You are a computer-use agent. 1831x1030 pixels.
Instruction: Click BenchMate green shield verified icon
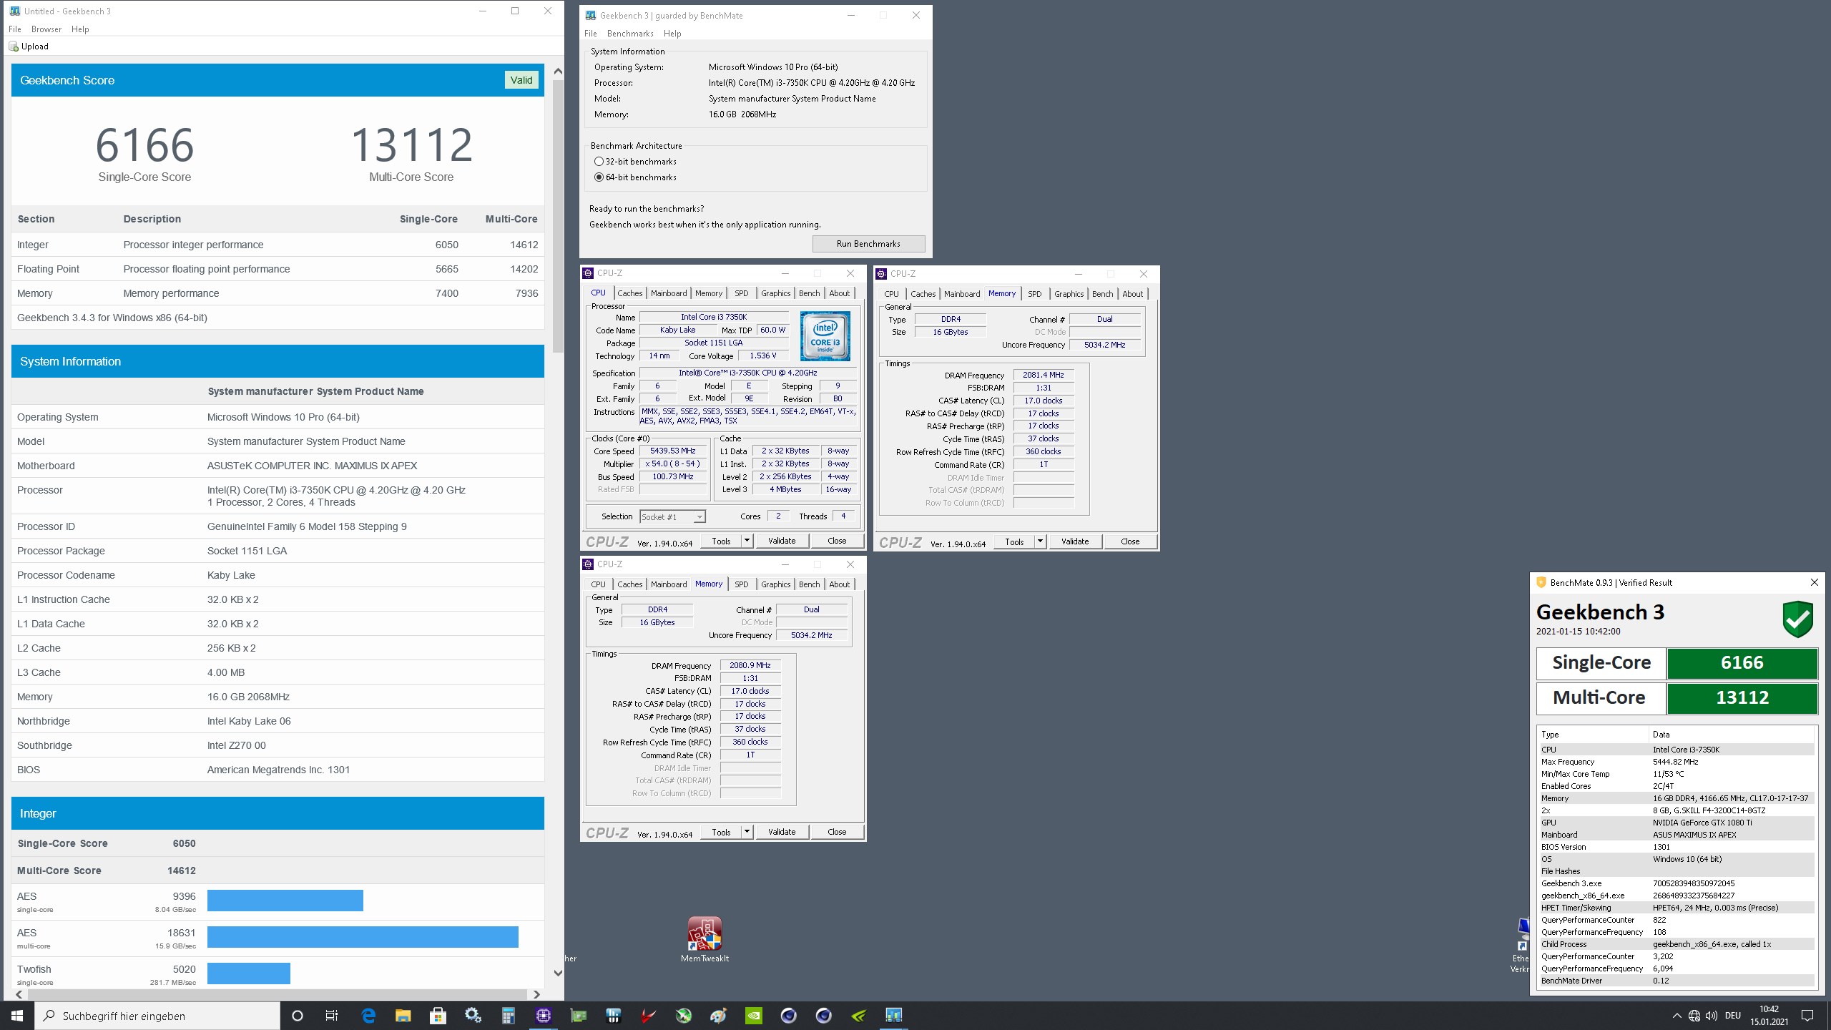point(1797,619)
